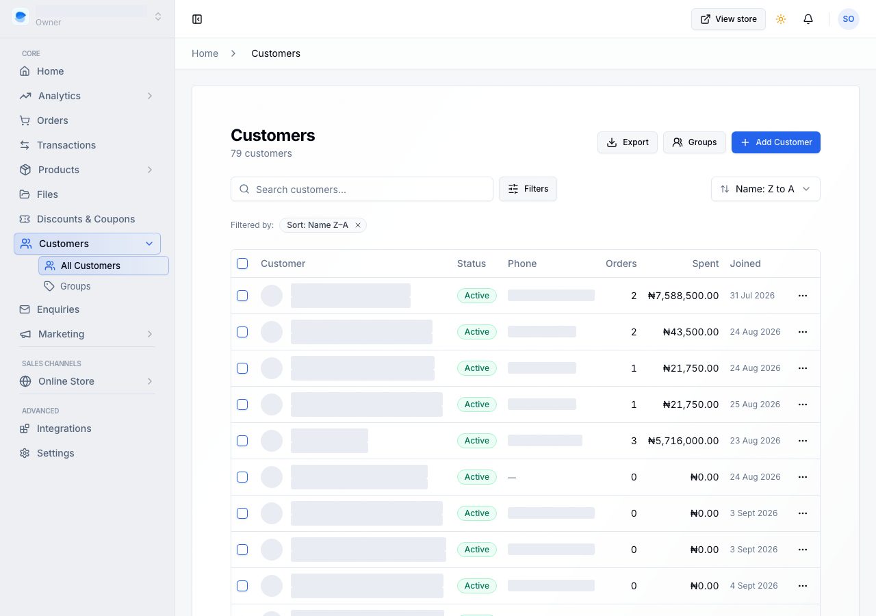Image resolution: width=876 pixels, height=616 pixels.
Task: Click the Analytics trend icon
Action: (x=25, y=96)
